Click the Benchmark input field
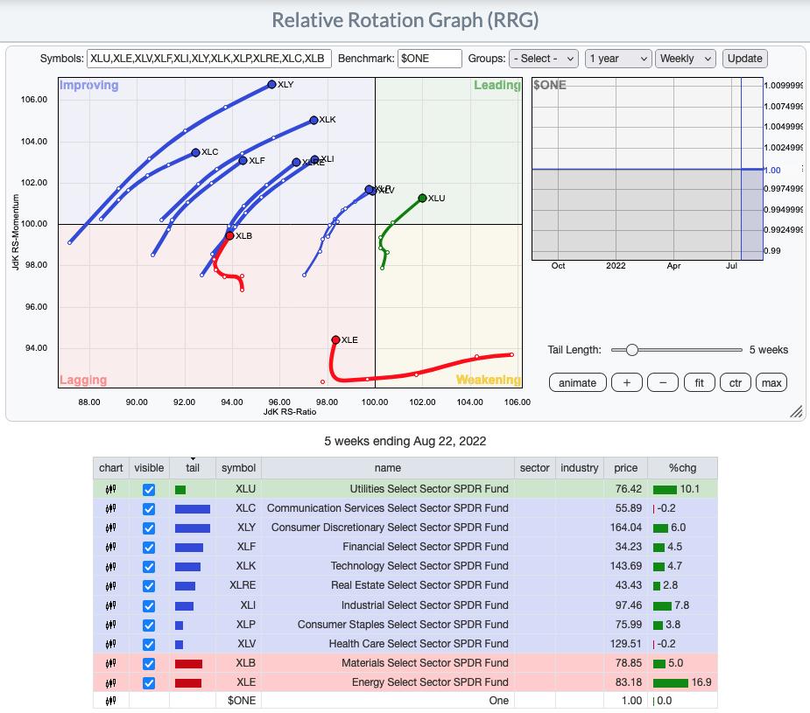Image resolution: width=810 pixels, height=713 pixels. tap(429, 59)
